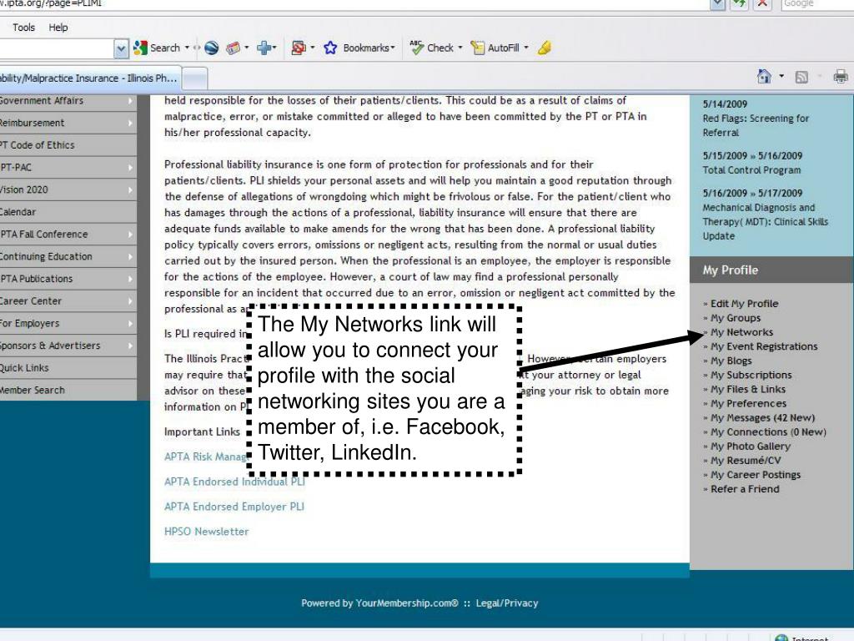854x641 pixels.
Task: Open the search box history dropdown
Action: pyautogui.click(x=121, y=48)
